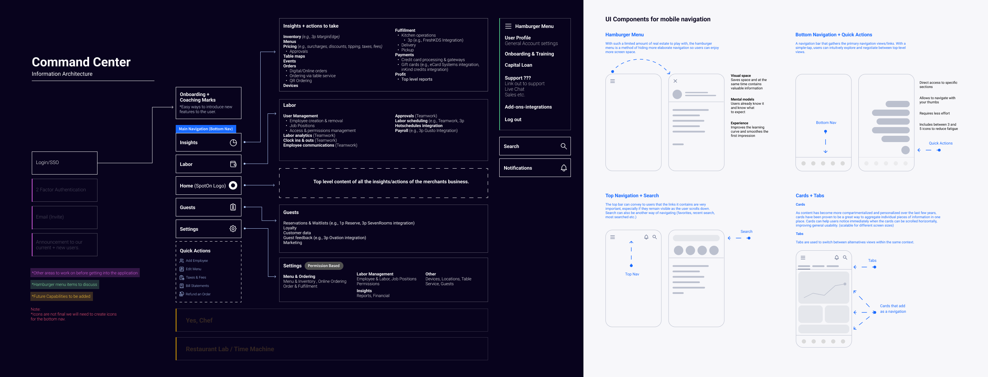Click the wallet icon in Labor box
Image resolution: width=988 pixels, height=377 pixels.
[233, 164]
